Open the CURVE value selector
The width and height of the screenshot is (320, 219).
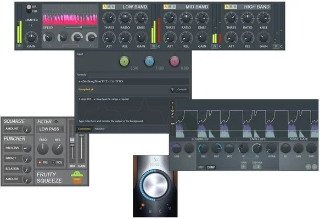pos(244,167)
